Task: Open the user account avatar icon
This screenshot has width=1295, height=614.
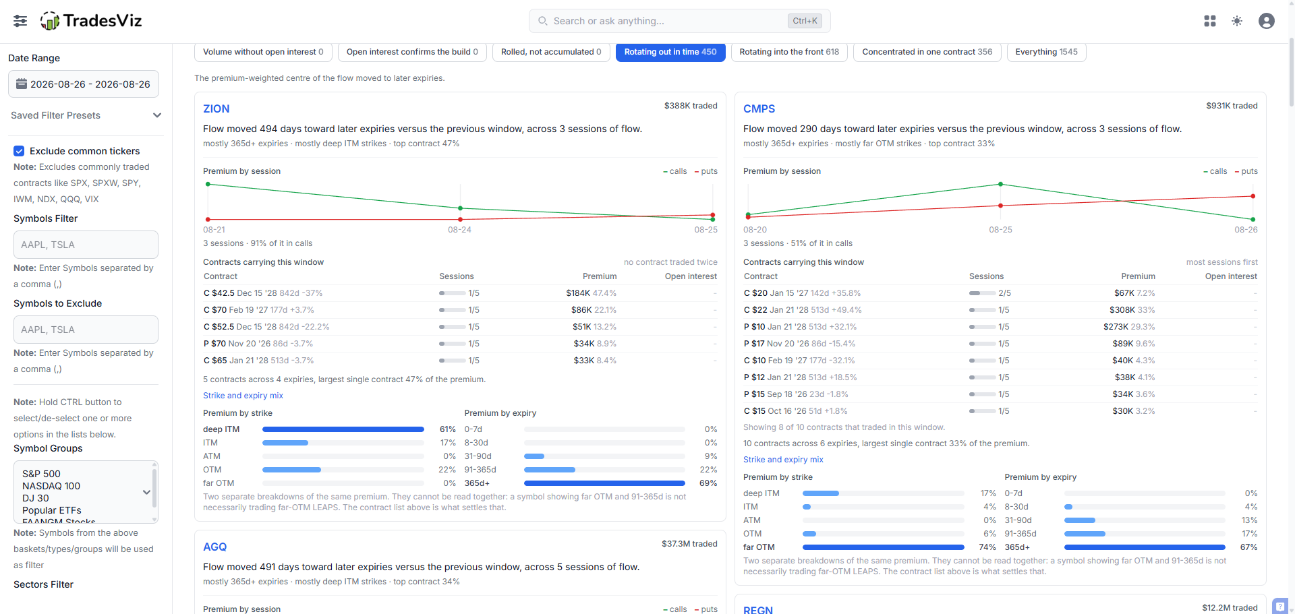Action: [x=1267, y=21]
